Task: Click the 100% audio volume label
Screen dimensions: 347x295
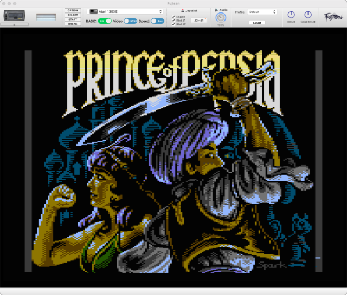Action: pyautogui.click(x=221, y=25)
